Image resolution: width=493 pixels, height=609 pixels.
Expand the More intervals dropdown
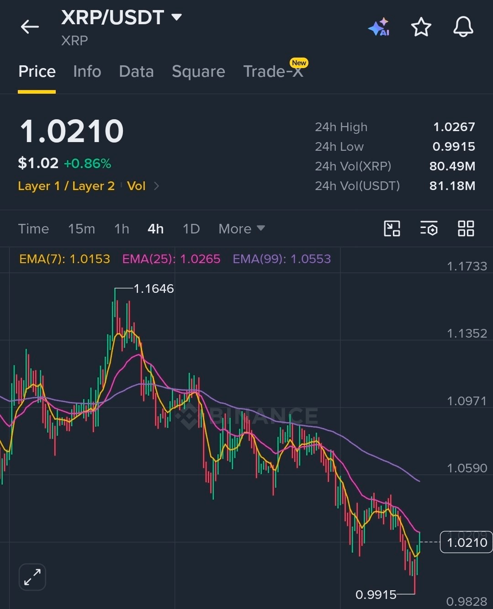[241, 228]
